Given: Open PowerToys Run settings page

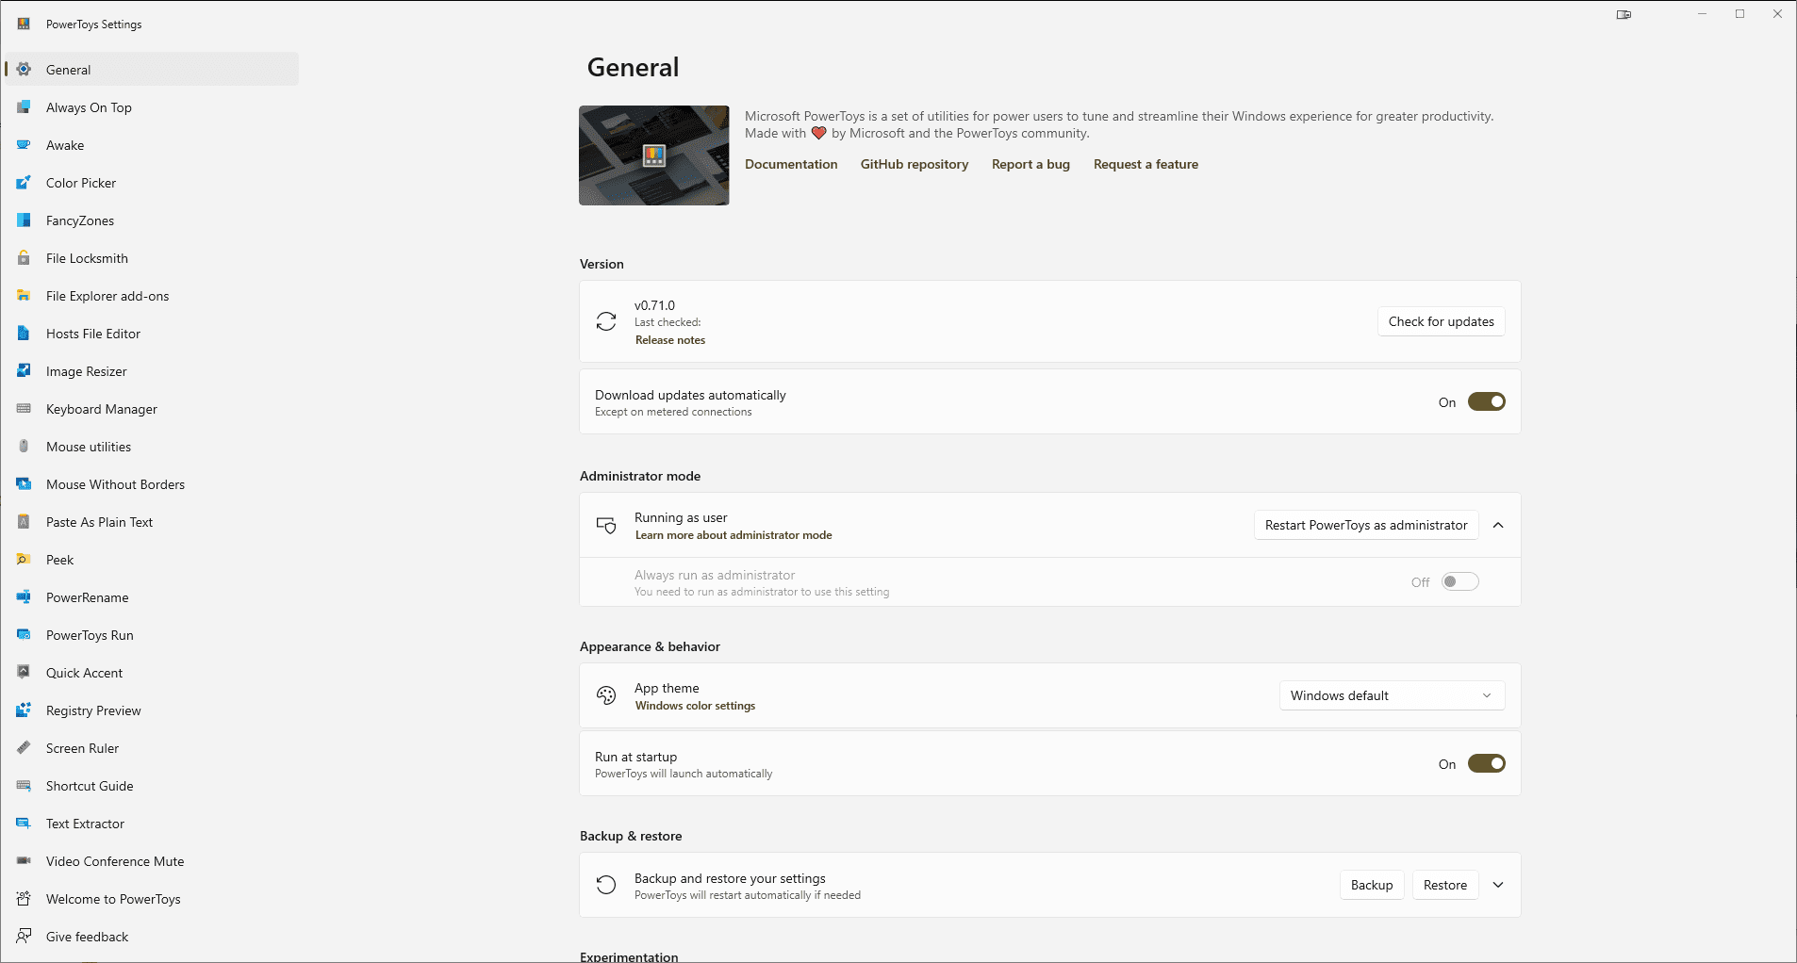Looking at the screenshot, I should click(x=90, y=635).
